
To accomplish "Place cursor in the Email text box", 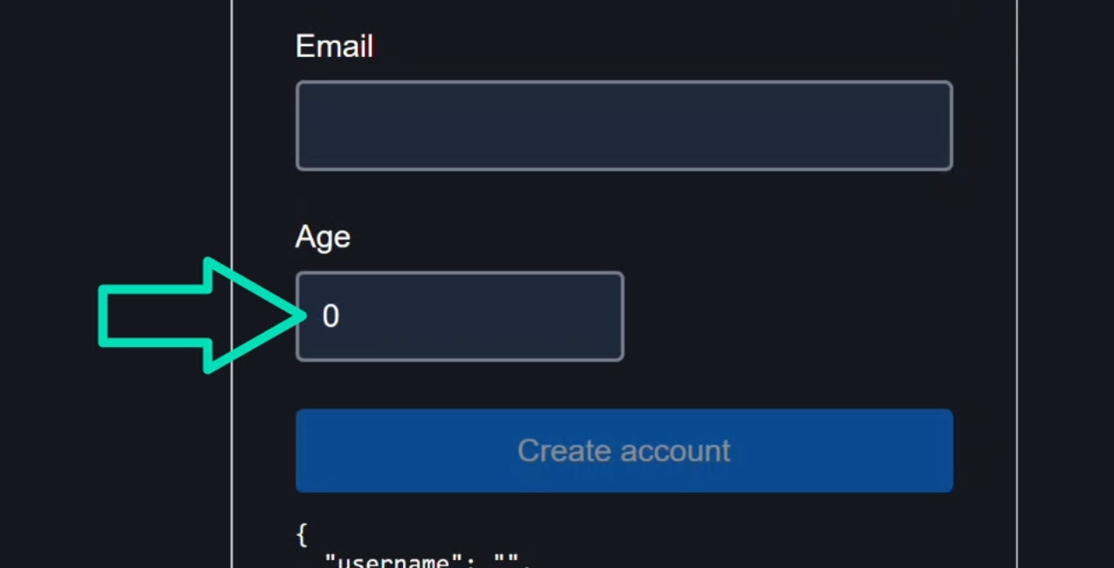I will click(x=623, y=125).
